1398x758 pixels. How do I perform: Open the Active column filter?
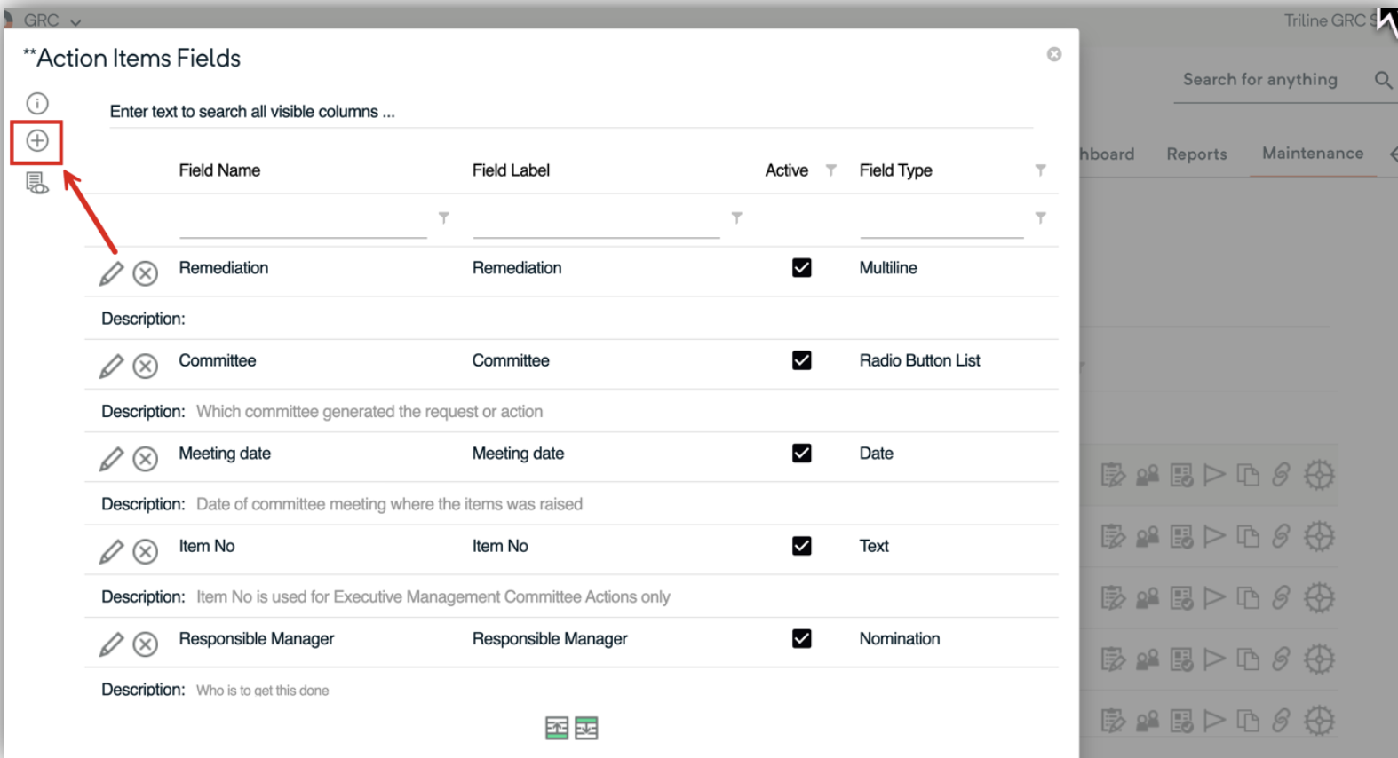click(x=831, y=170)
